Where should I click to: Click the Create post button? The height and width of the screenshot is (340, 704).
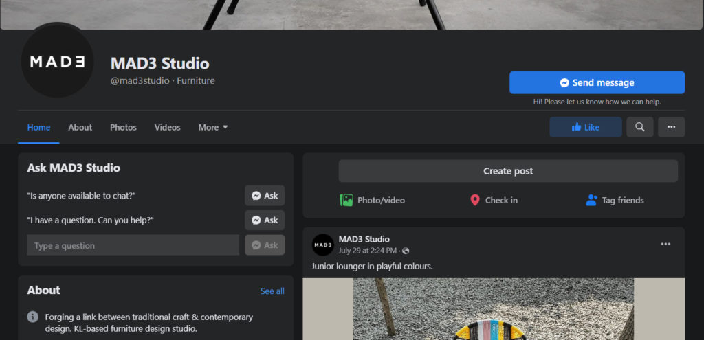point(508,171)
